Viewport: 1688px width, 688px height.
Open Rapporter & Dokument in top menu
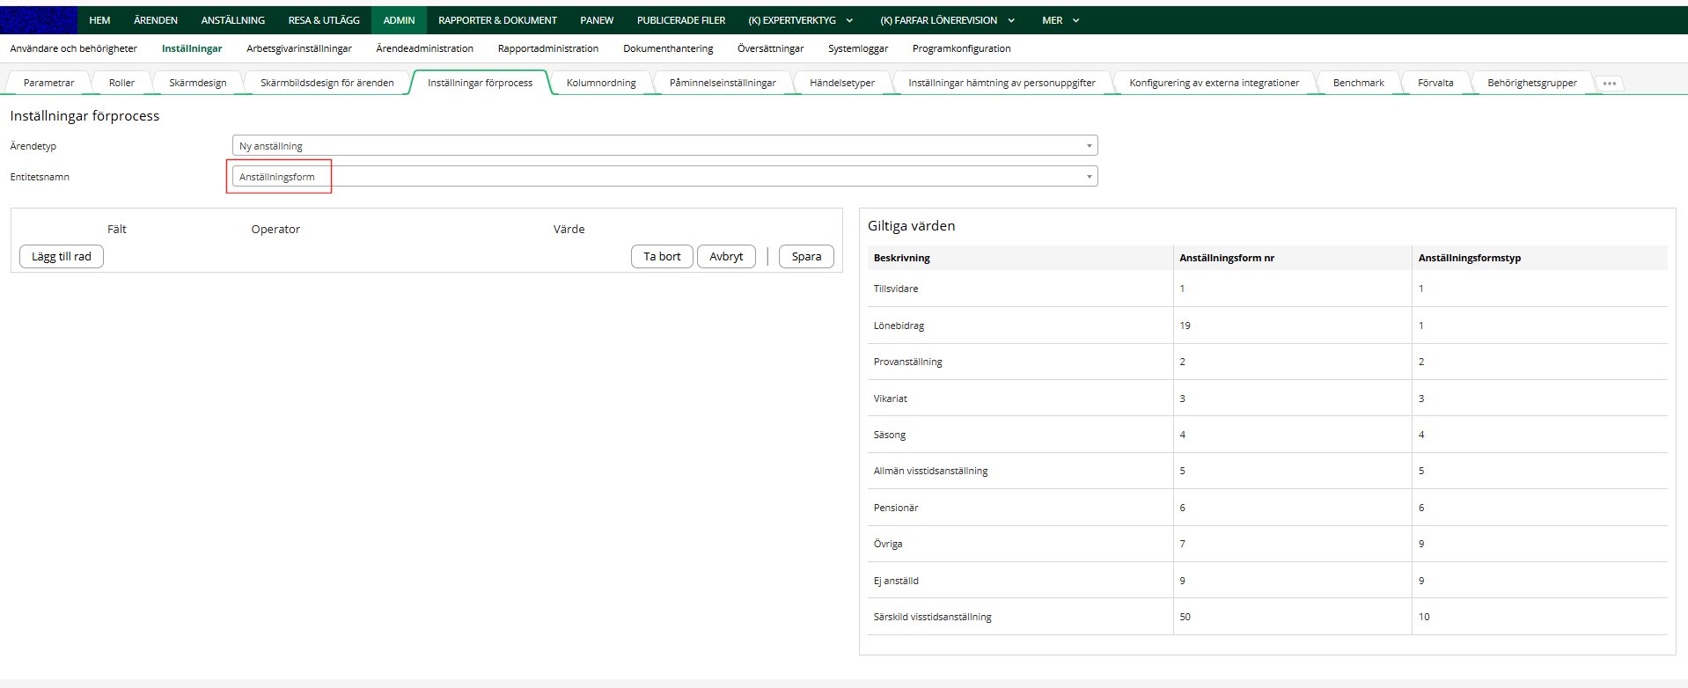coord(497,20)
